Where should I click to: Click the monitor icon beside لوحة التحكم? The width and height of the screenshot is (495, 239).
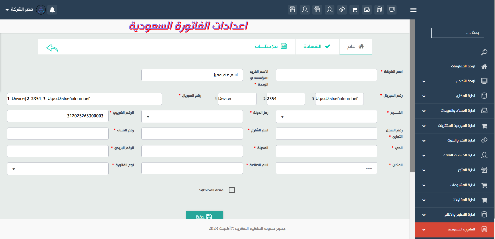tap(484, 81)
